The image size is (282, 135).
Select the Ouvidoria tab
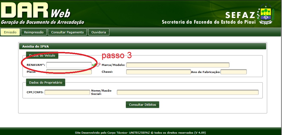pyautogui.click(x=99, y=32)
